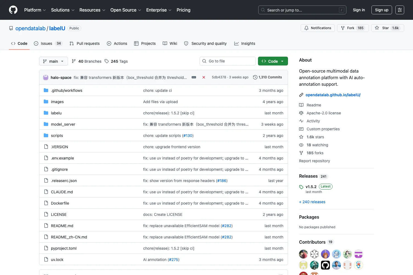
Task: Click the red failed-status X icon
Action: (204, 77)
